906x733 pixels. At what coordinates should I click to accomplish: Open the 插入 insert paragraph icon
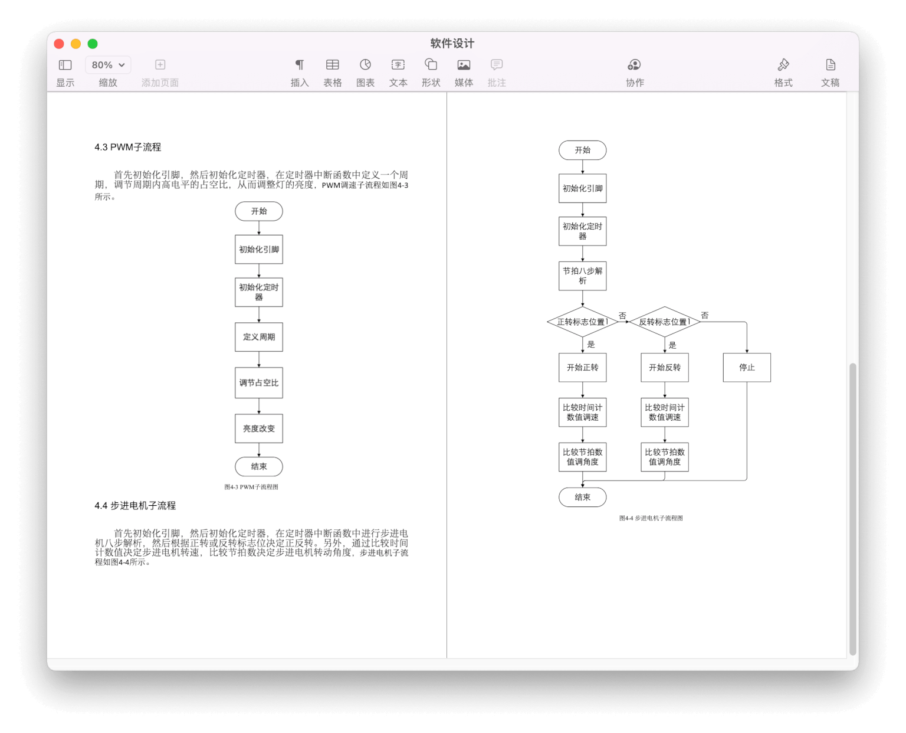click(300, 65)
